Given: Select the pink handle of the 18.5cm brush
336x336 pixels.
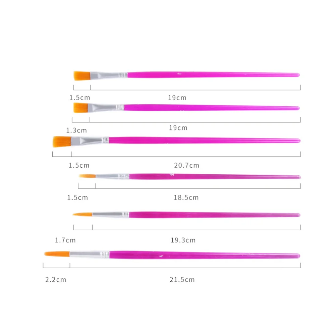Looking at the screenshot, I should (x=215, y=176).
